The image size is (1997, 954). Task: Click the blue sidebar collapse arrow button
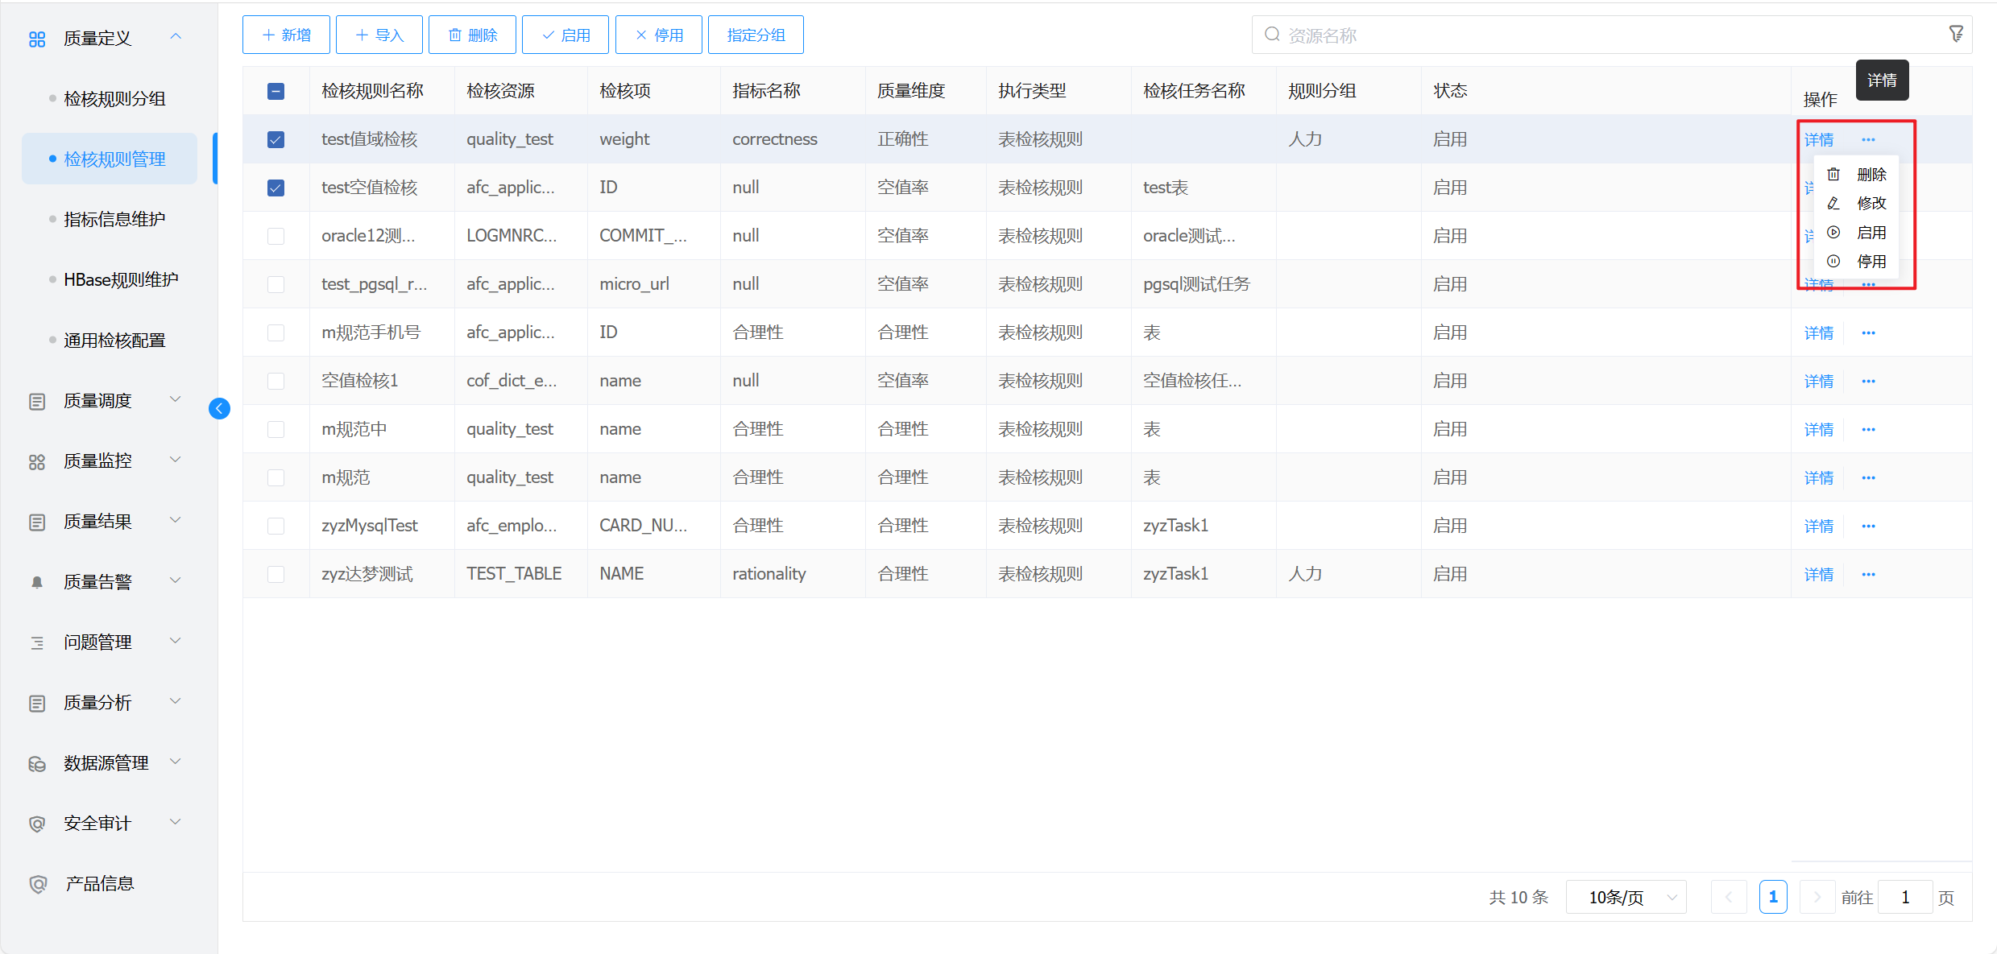pos(219,409)
